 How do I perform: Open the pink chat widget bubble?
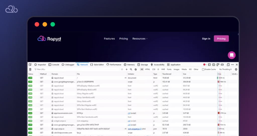coord(232,55)
